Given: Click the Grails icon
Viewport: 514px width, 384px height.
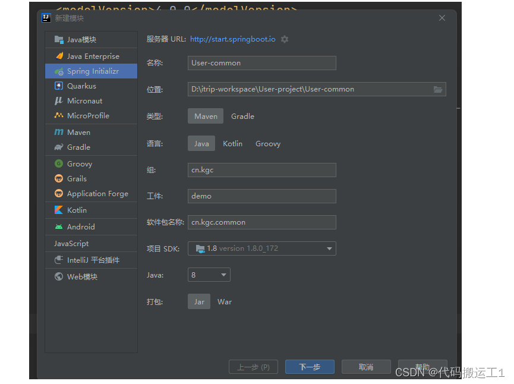Looking at the screenshot, I should (59, 178).
